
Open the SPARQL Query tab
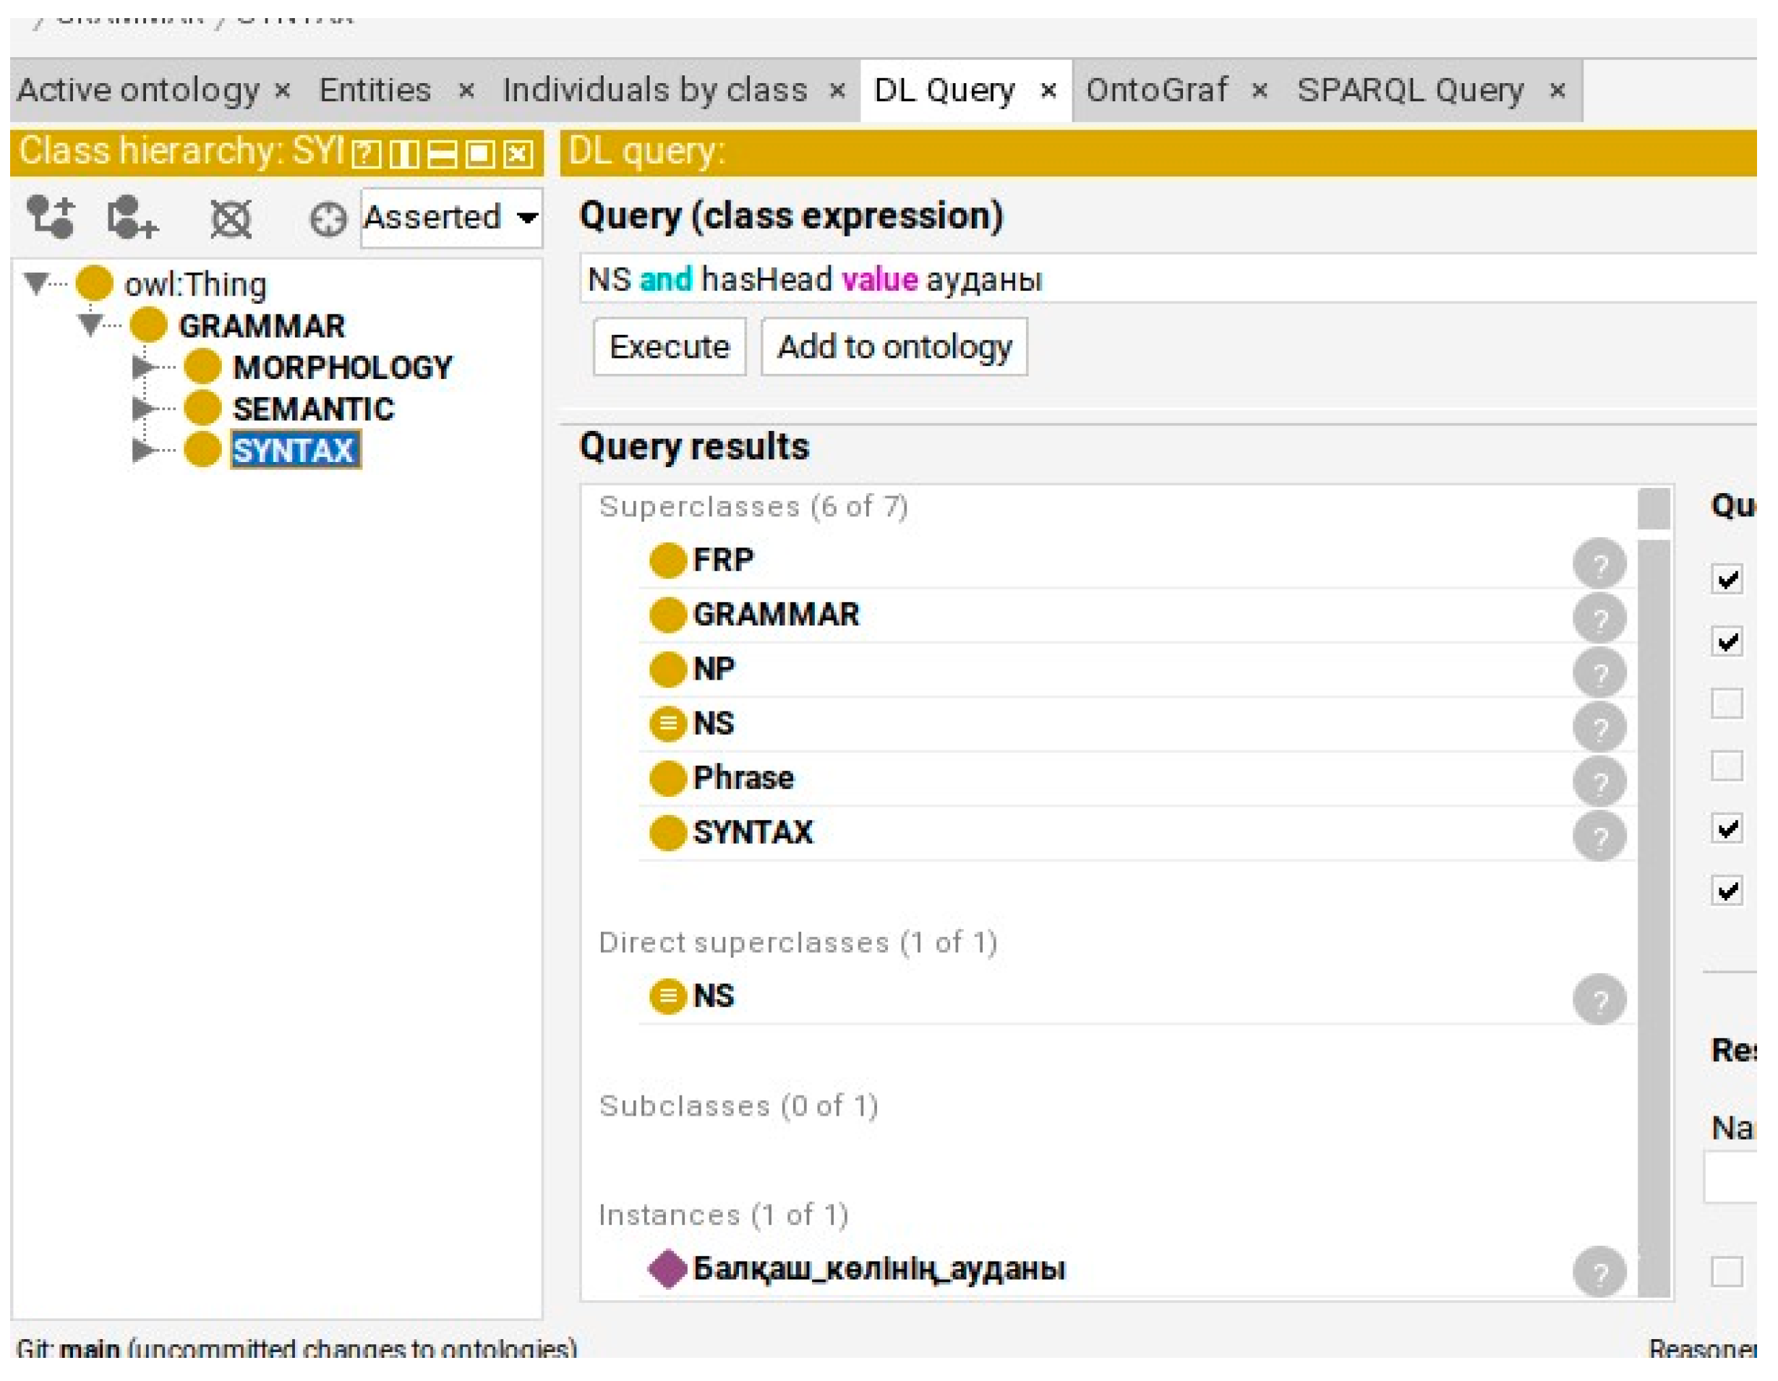1410,90
